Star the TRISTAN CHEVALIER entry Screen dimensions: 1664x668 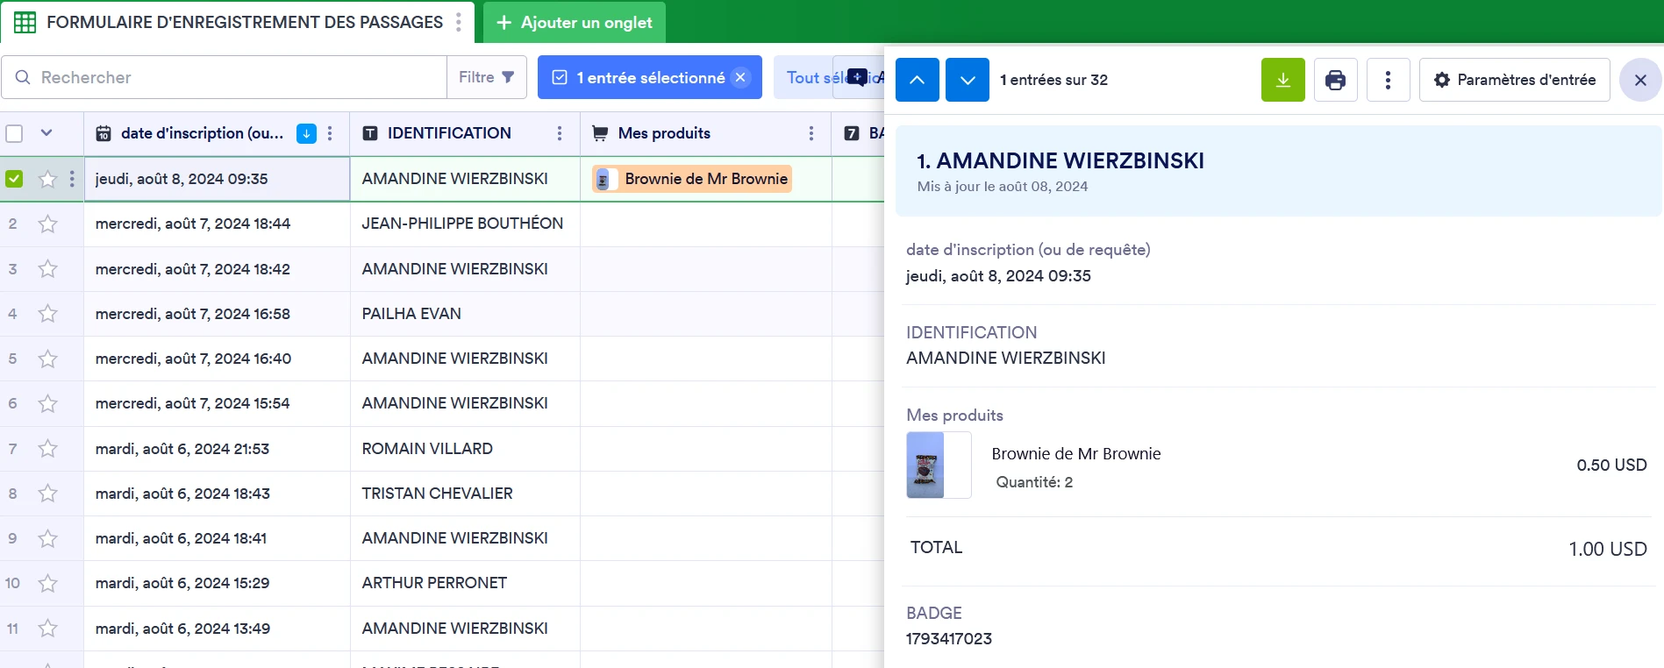coord(48,494)
